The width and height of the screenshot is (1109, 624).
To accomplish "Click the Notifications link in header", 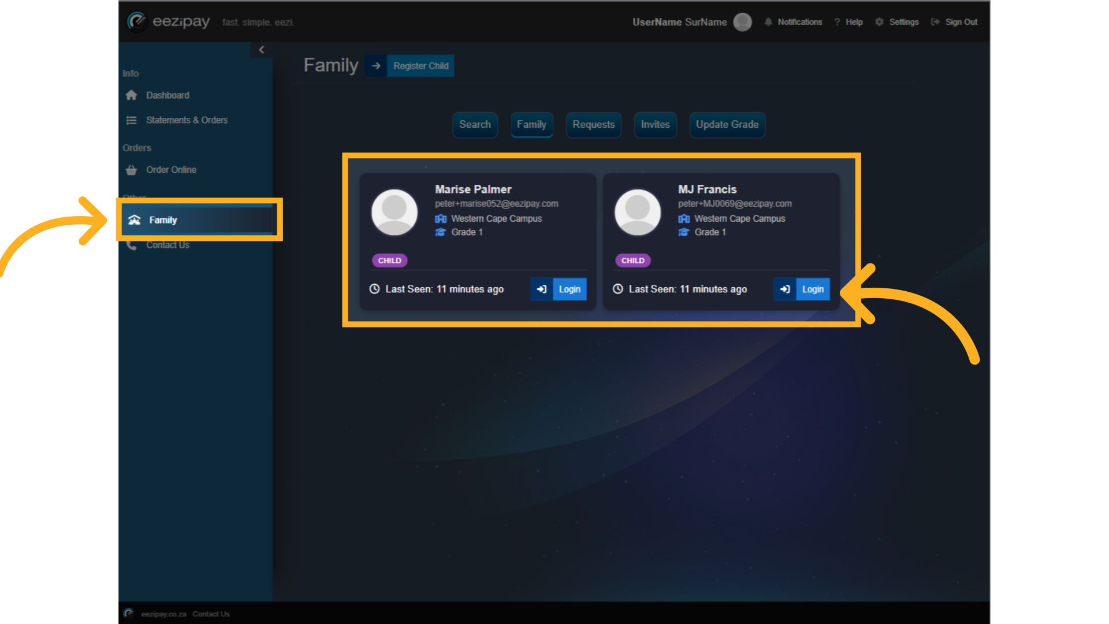I will click(x=799, y=22).
